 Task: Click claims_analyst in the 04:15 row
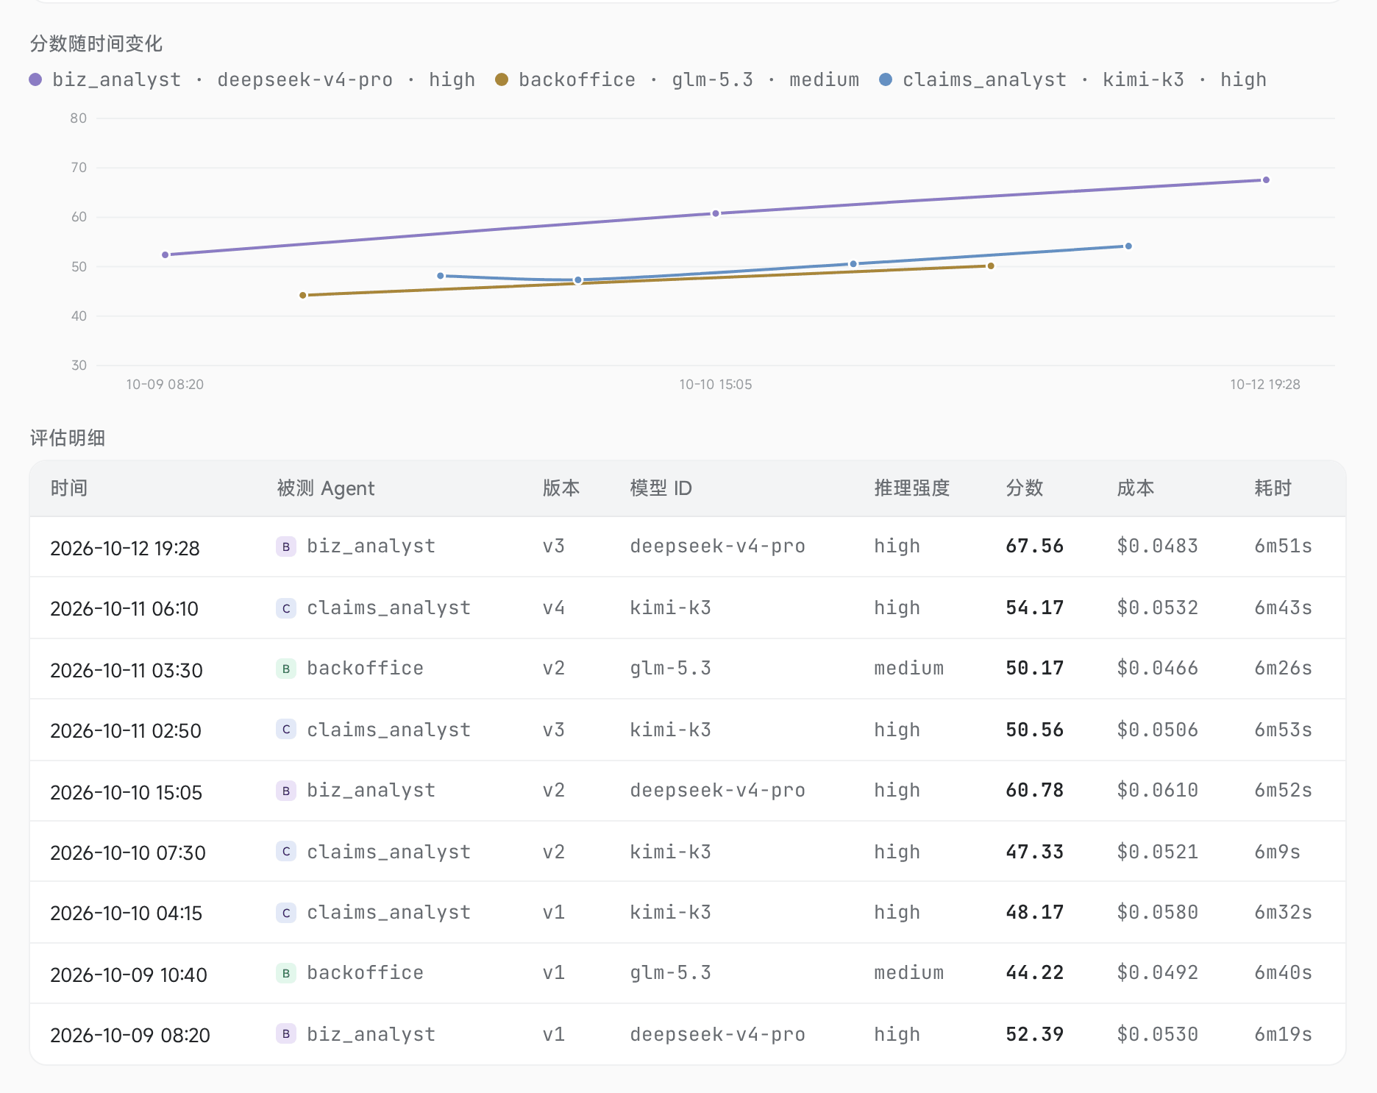(x=388, y=913)
